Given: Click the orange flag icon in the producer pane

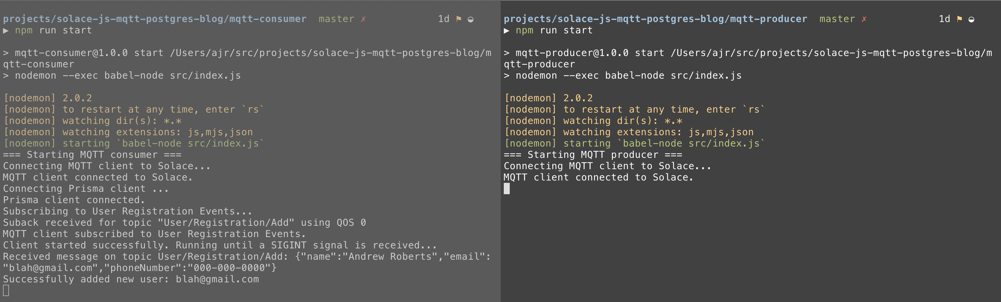Looking at the screenshot, I should coord(959,19).
